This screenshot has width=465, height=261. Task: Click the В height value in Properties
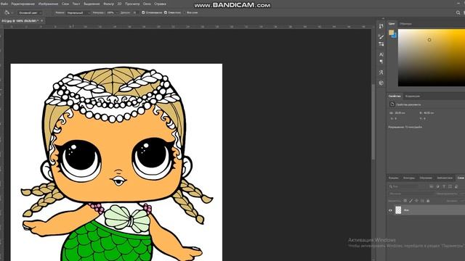point(429,113)
